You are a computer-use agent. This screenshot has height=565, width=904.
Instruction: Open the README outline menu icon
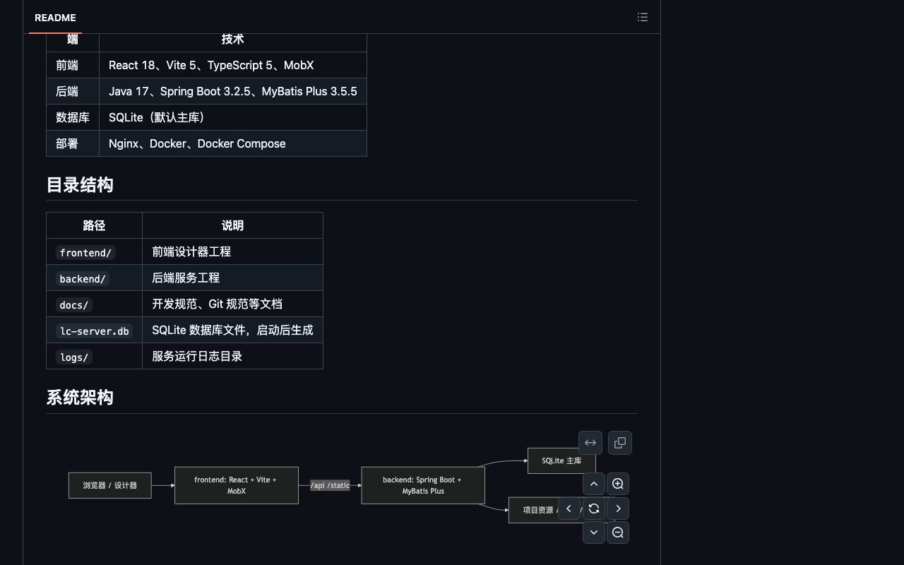point(642,17)
